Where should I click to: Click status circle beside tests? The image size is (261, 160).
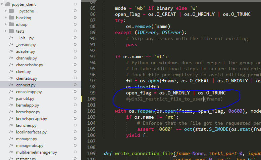75,31
